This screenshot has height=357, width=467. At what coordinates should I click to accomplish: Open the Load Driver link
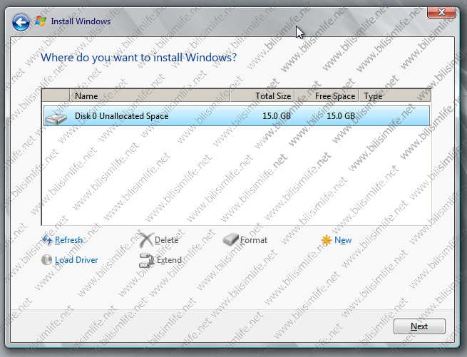pyautogui.click(x=76, y=260)
